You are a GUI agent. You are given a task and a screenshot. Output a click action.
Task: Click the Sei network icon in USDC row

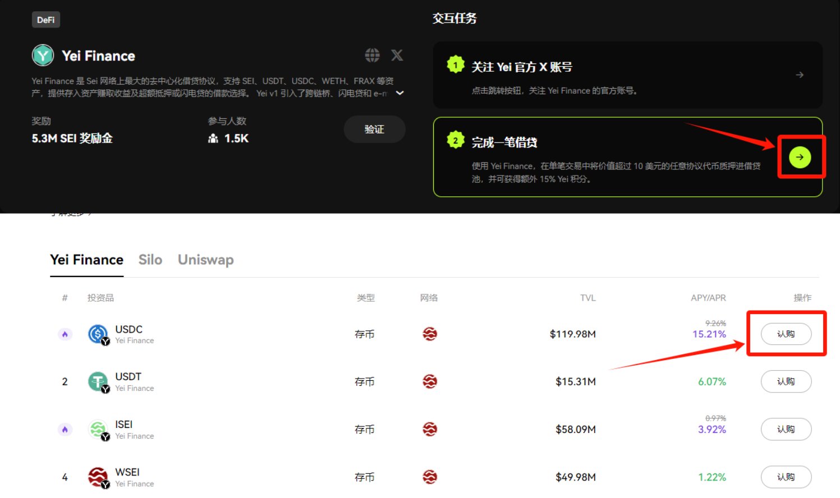point(430,334)
